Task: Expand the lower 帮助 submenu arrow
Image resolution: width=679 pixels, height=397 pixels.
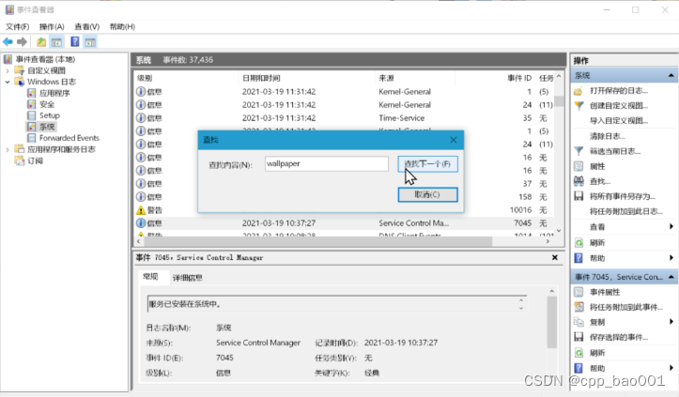Action: coord(671,368)
